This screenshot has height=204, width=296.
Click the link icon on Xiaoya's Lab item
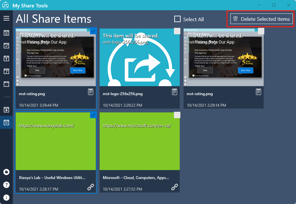tap(91, 187)
